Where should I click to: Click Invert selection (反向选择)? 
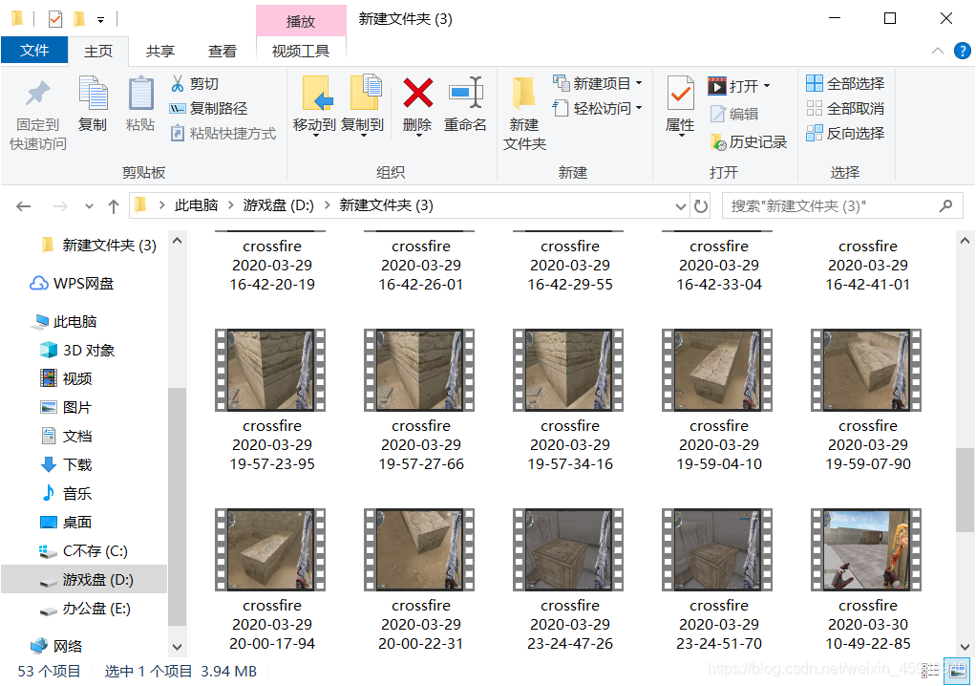[845, 133]
